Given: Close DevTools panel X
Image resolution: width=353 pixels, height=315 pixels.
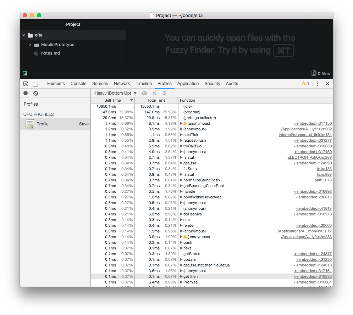Looking at the screenshot, I should pyautogui.click(x=327, y=84).
